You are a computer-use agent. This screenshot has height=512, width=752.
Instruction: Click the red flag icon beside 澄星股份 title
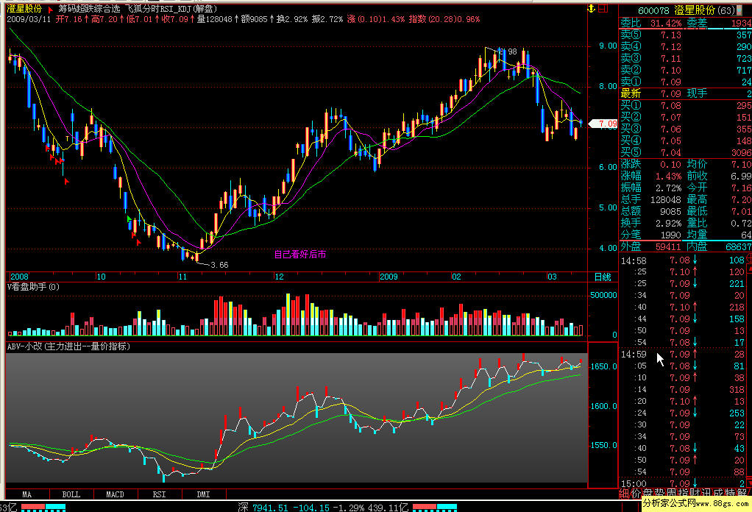point(50,10)
